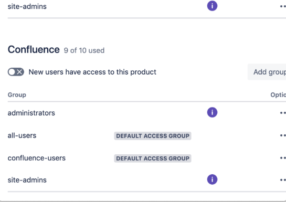Click Default Access Group badge for confluence-users
This screenshot has width=286, height=202.
coord(153,158)
